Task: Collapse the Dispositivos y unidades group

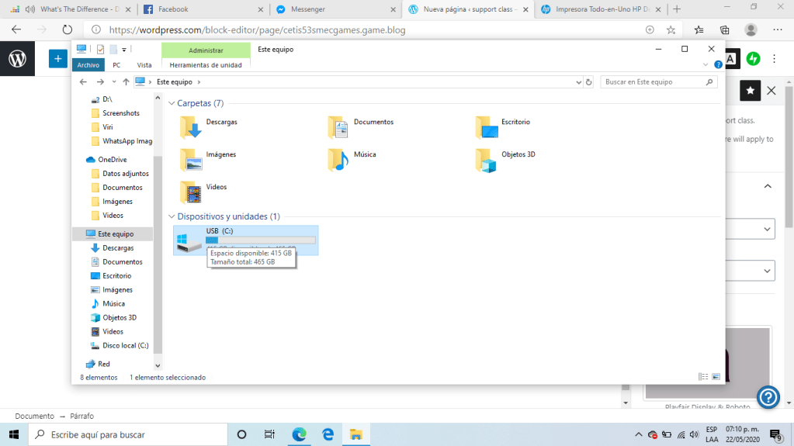Action: (x=172, y=216)
